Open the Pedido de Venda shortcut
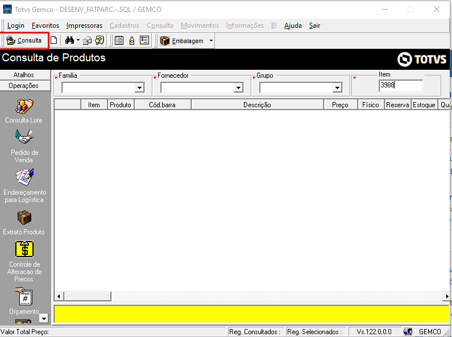Image resolution: width=452 pixels, height=337 pixels. point(24,146)
